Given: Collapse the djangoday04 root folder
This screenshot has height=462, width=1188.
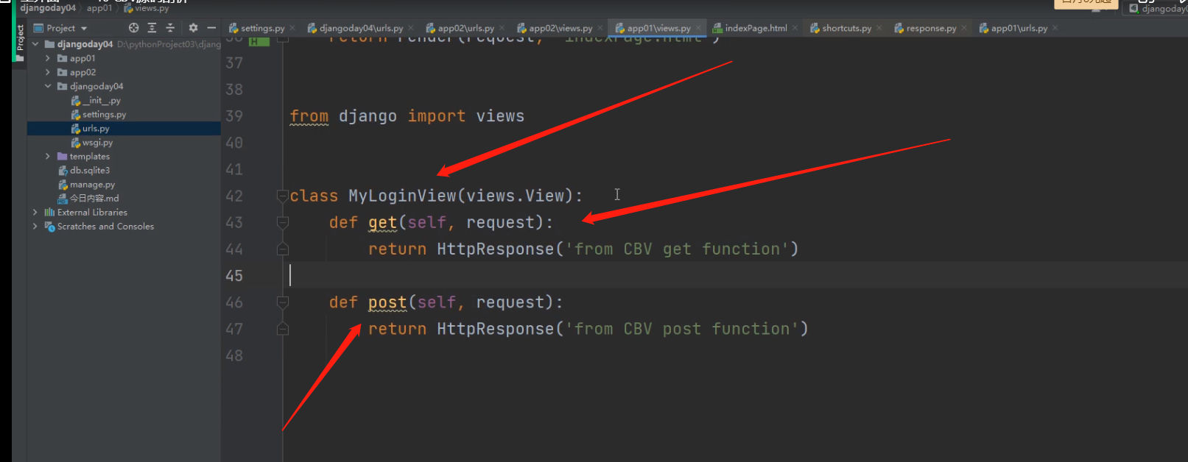Looking at the screenshot, I should (x=35, y=44).
